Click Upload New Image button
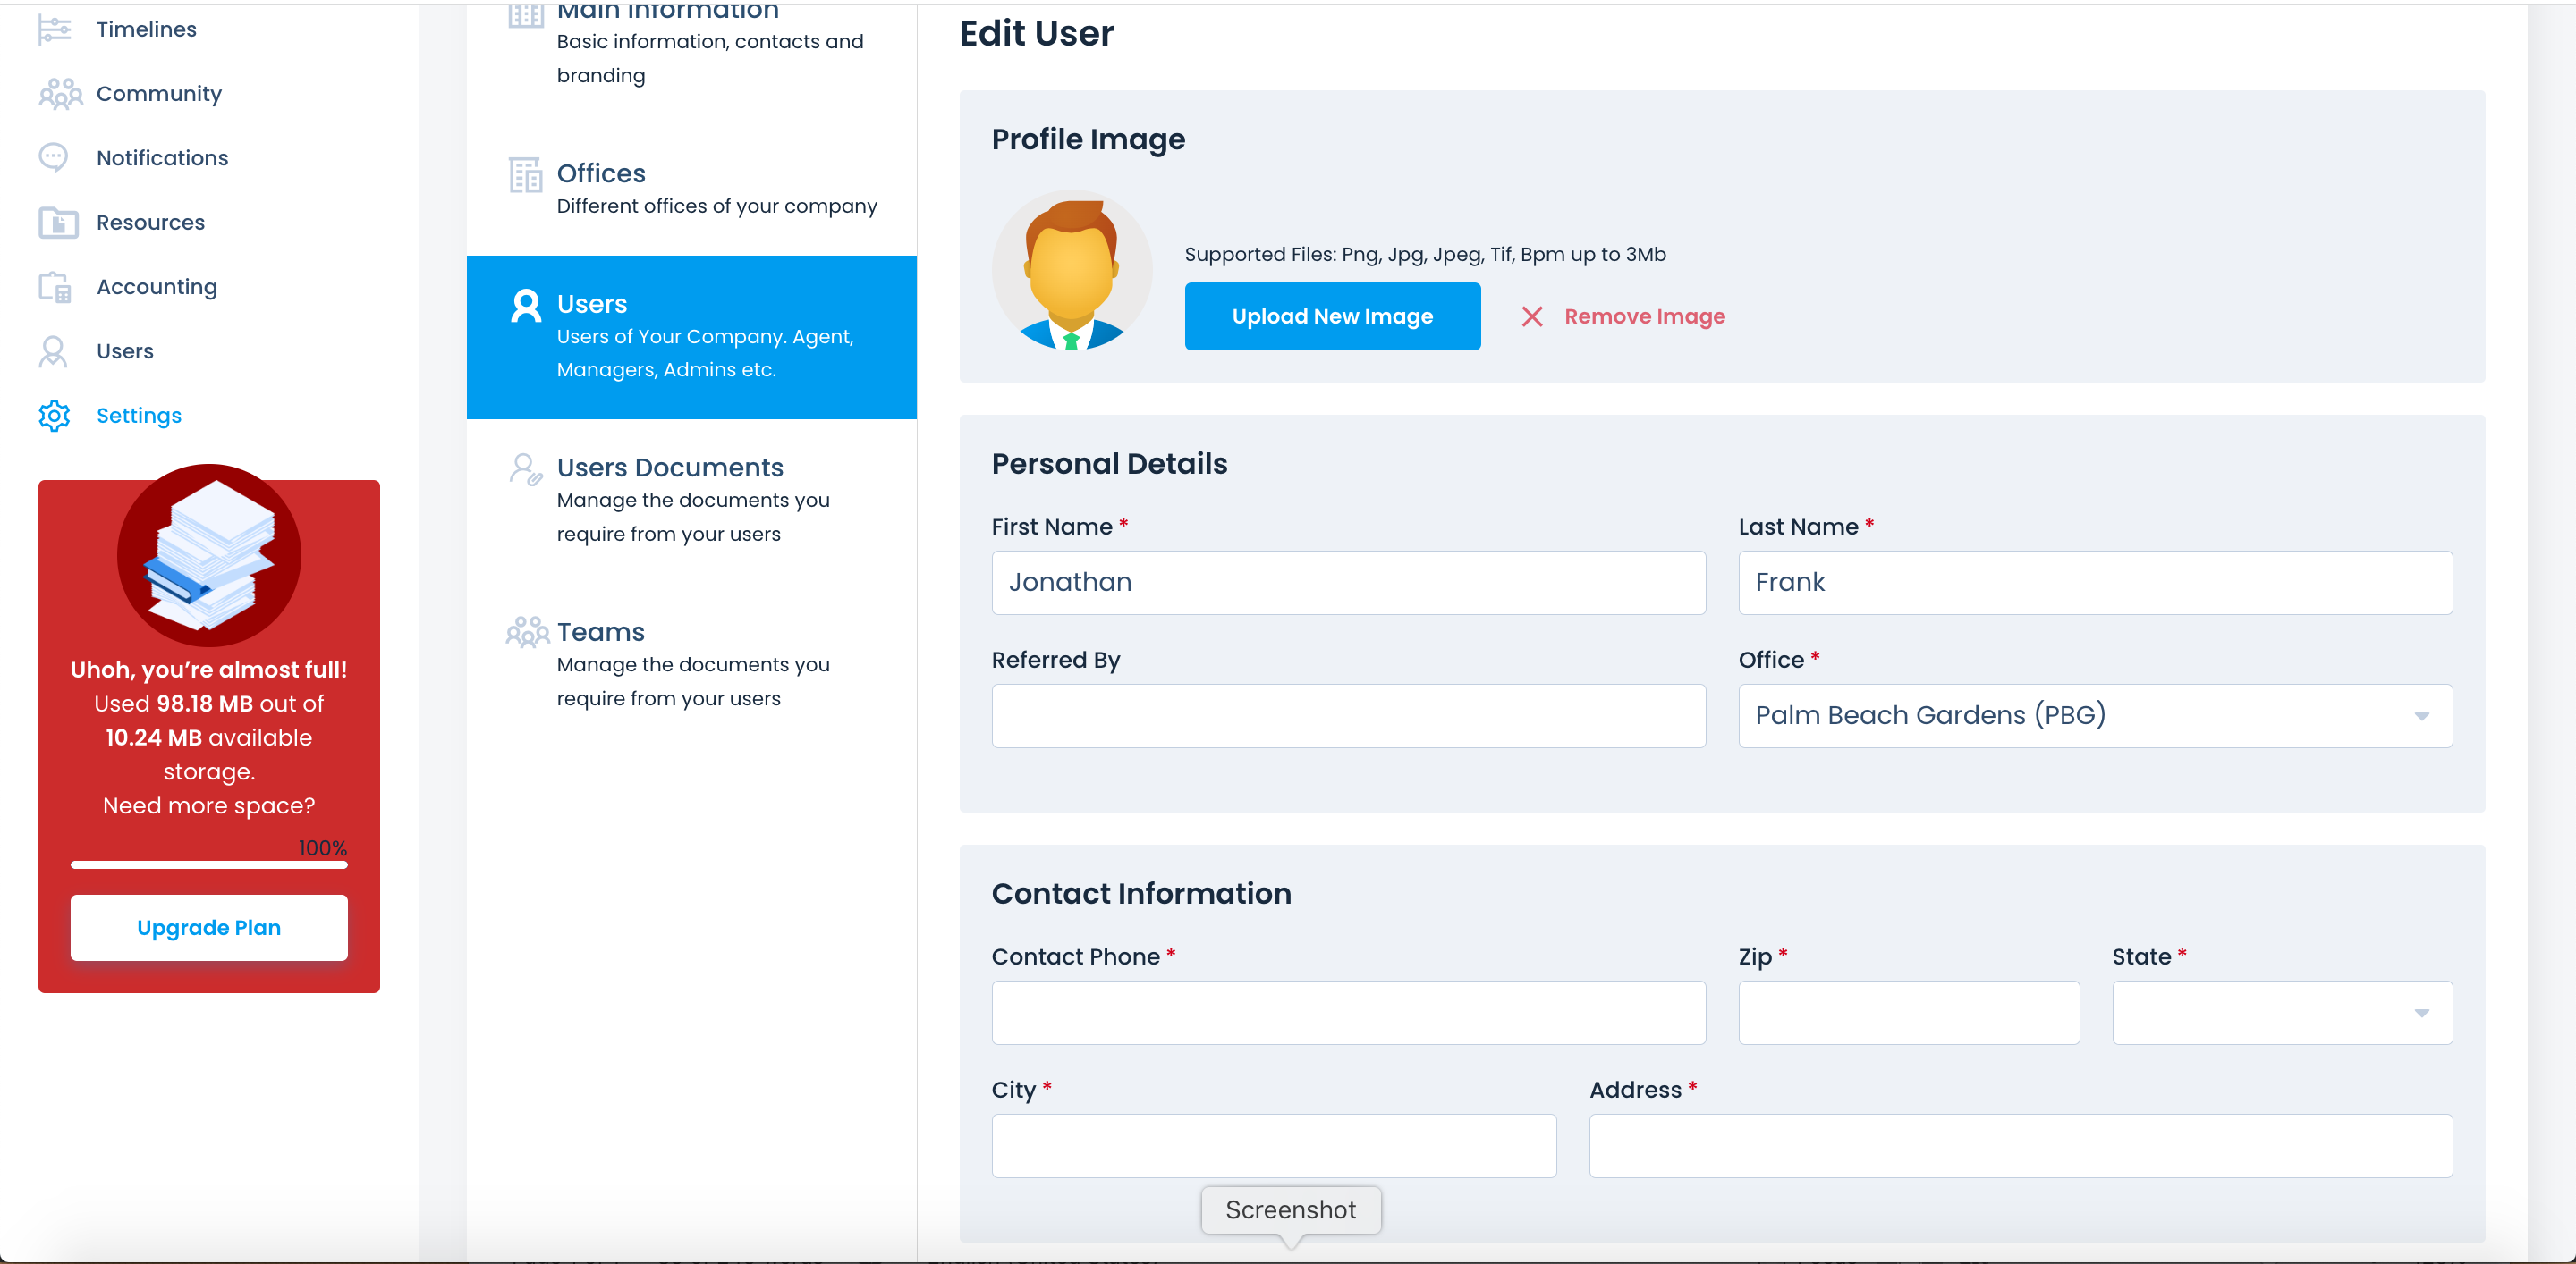The image size is (2576, 1264). [x=1332, y=316]
